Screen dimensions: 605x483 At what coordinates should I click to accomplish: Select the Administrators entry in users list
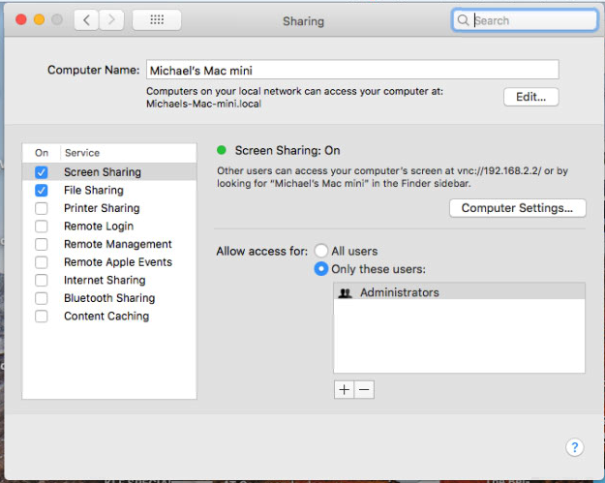(459, 292)
